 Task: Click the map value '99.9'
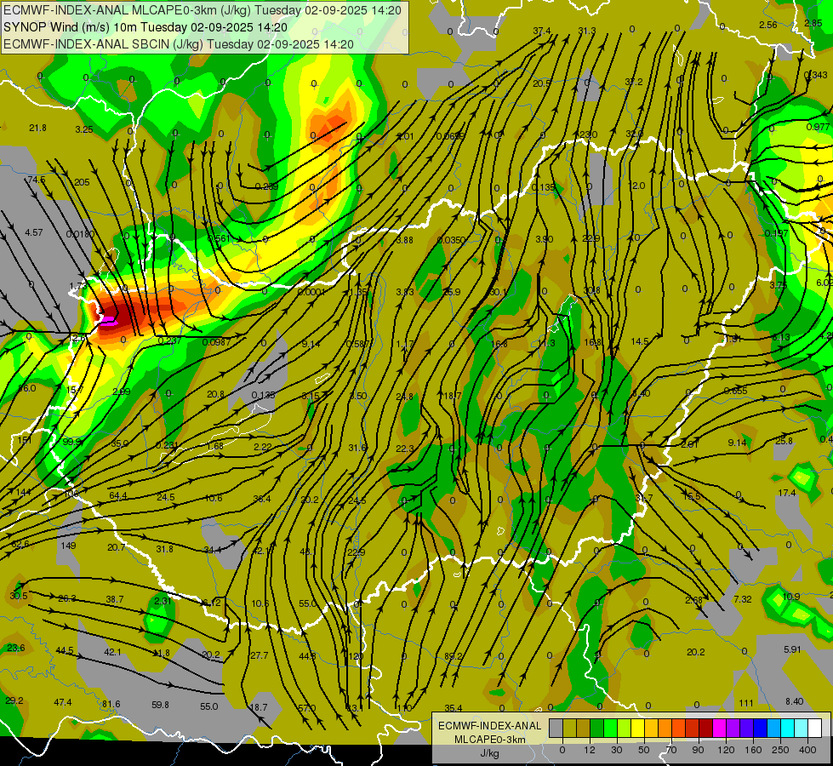click(x=72, y=441)
